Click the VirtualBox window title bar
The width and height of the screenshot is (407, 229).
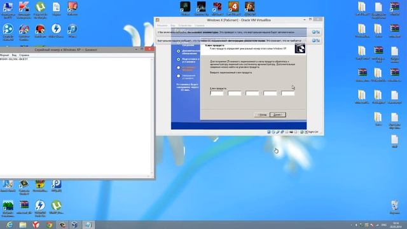click(239, 20)
